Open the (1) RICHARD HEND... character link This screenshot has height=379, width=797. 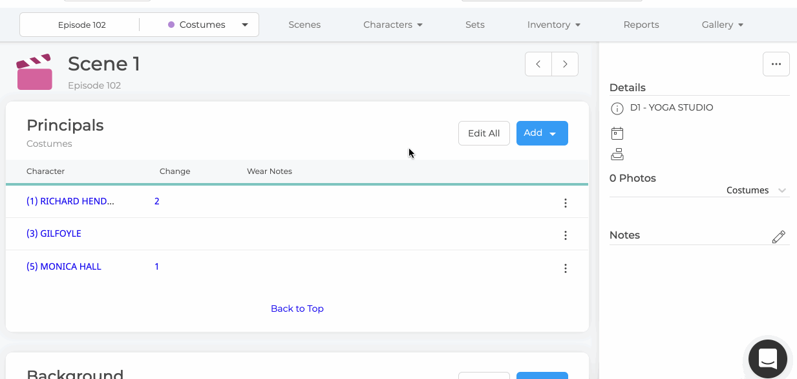(x=70, y=201)
